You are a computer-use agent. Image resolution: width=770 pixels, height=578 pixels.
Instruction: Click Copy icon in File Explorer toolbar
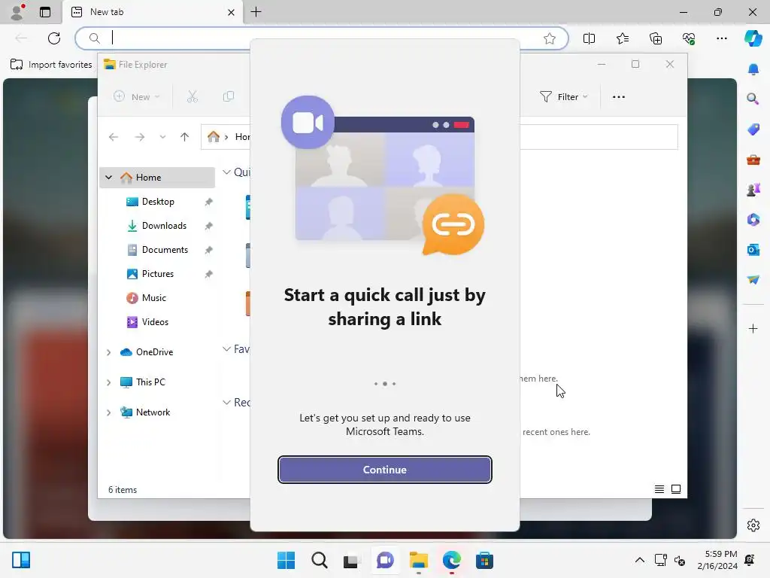tap(229, 97)
